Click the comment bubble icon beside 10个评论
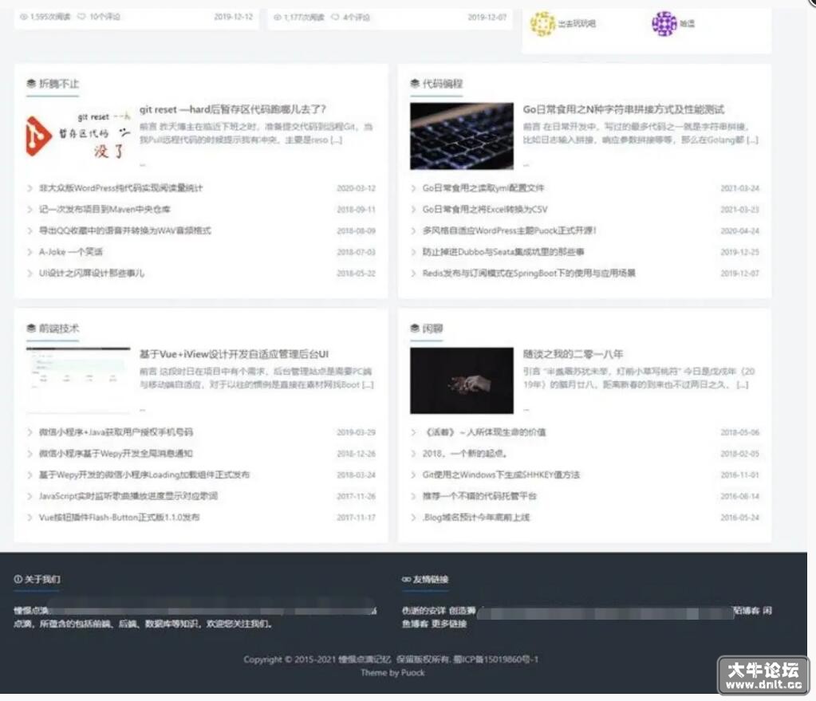Viewport: 816px width, 701px height. pos(81,17)
